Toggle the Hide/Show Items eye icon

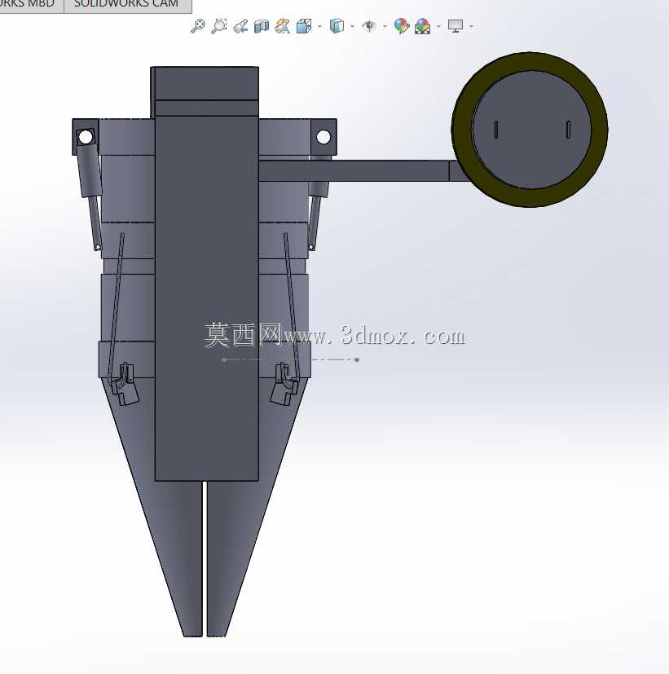click(x=369, y=26)
